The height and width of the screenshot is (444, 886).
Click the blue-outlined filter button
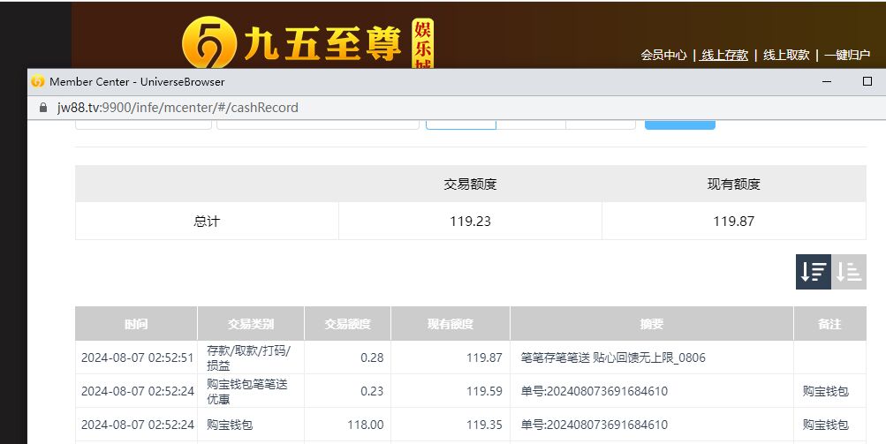tap(460, 124)
